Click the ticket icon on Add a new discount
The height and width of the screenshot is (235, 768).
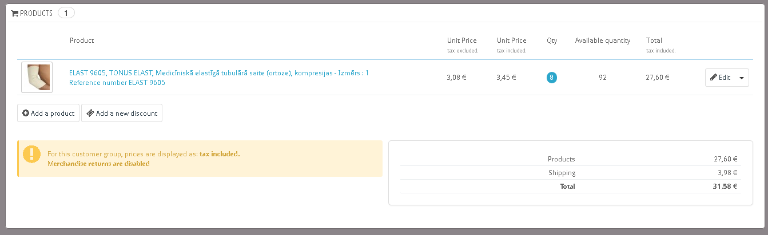[x=90, y=114]
